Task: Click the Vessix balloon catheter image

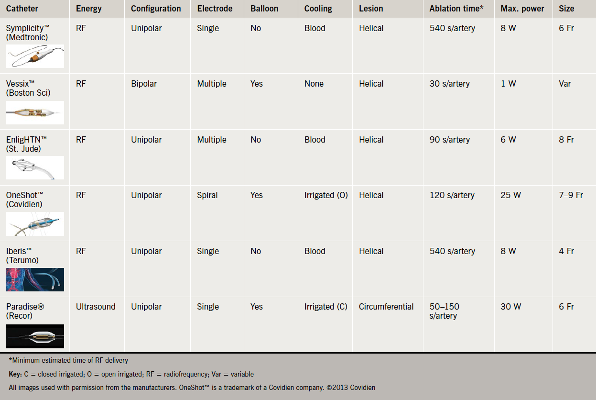Action: click(35, 112)
